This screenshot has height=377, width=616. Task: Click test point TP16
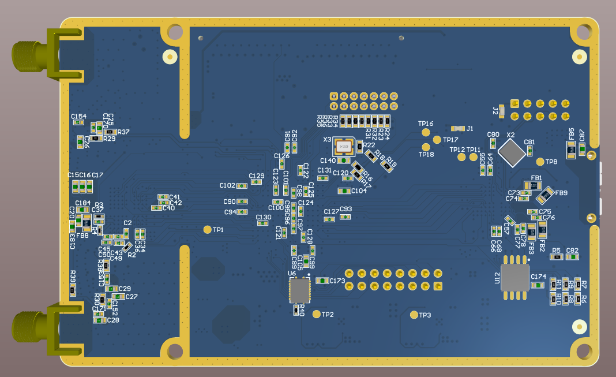coord(426,133)
